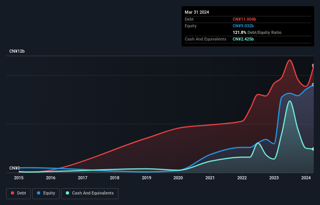Viewport: 320px width, 205px height.
Task: Toggle the Equity series legend button
Action: point(46,193)
